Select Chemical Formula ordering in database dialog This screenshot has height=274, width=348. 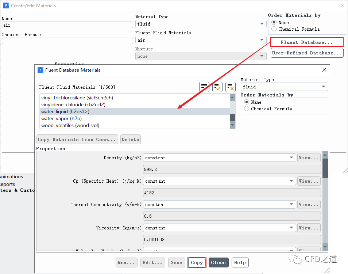(x=247, y=109)
